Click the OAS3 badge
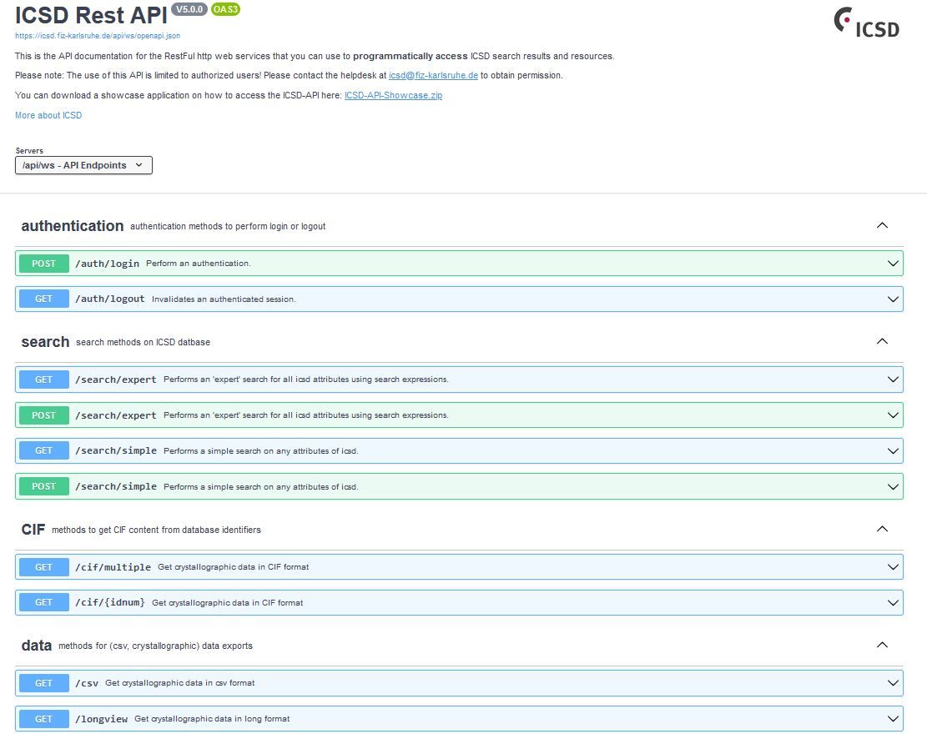The width and height of the screenshot is (927, 739). [x=225, y=9]
